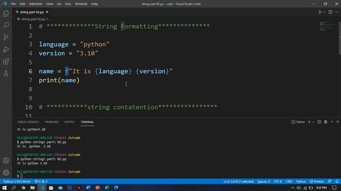Open Microsoft Edge from the taskbar

(x=116, y=187)
